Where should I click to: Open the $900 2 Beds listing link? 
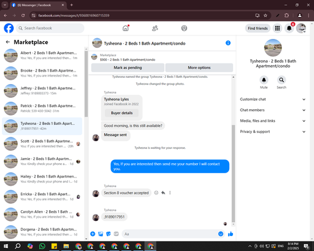[x=127, y=60]
